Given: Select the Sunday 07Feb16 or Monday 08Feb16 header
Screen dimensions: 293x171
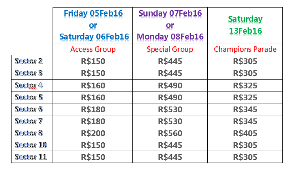Looking at the screenshot, I should coord(170,25).
